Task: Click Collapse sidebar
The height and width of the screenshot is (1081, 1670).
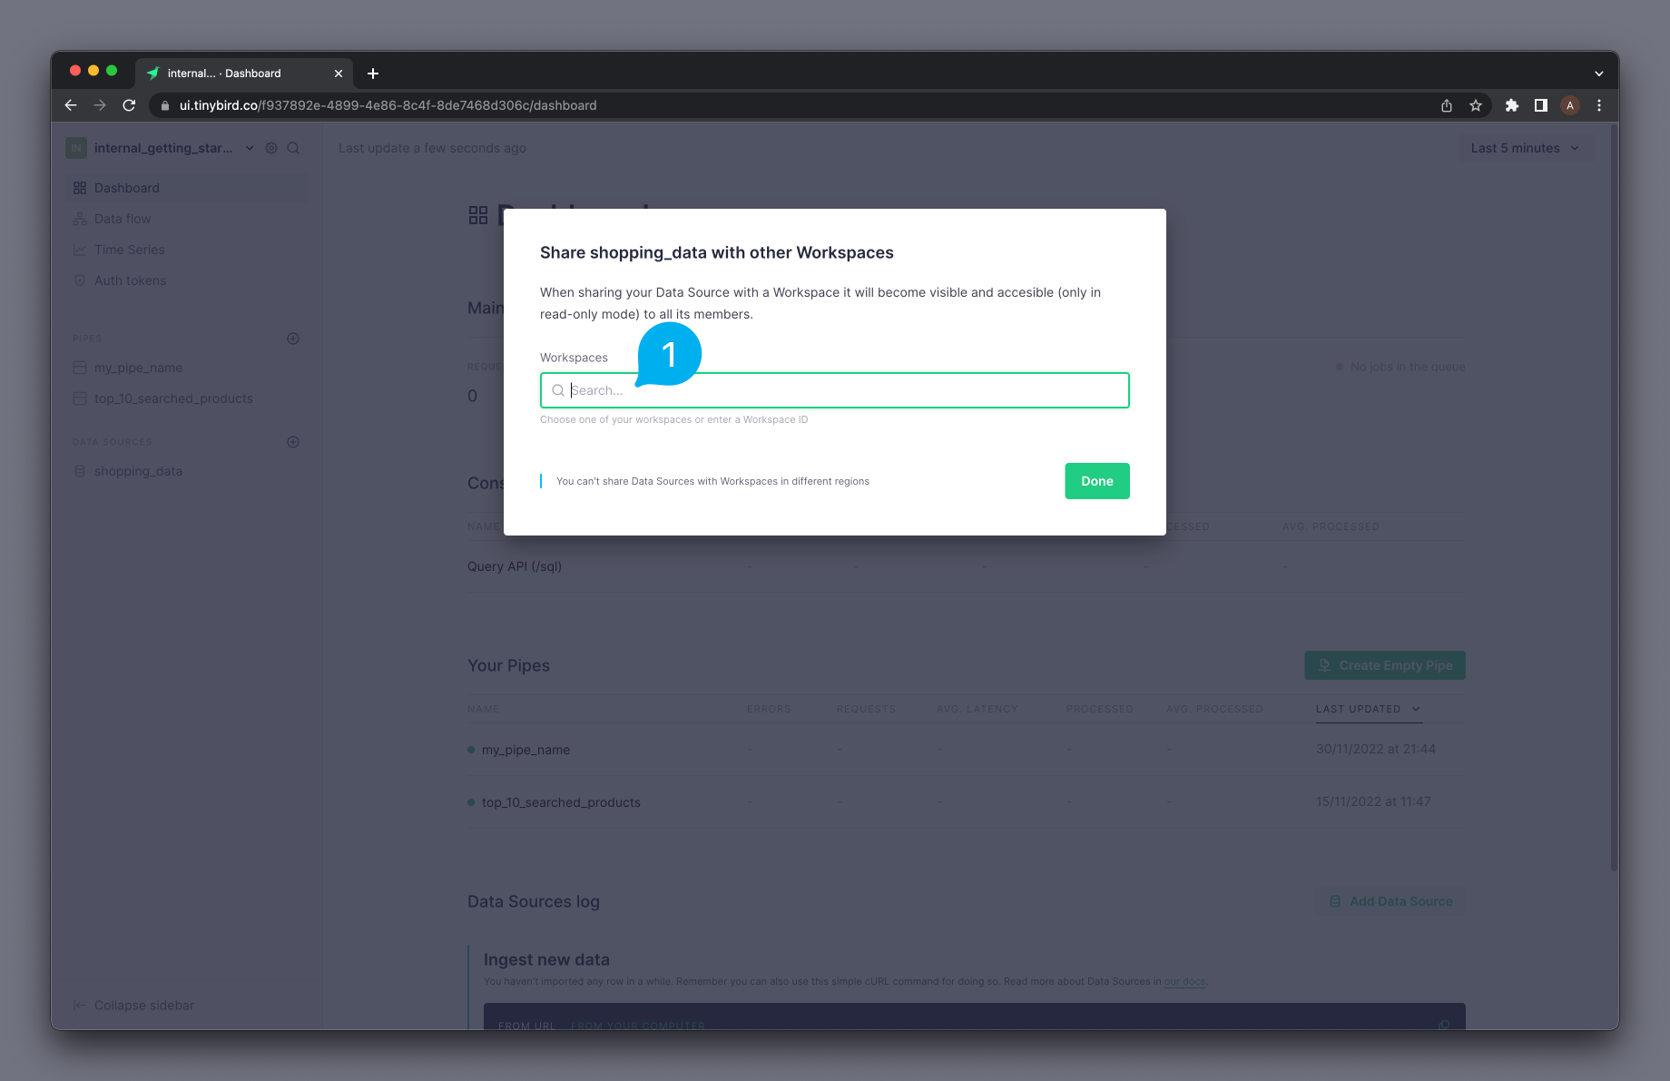Action: point(133,1005)
